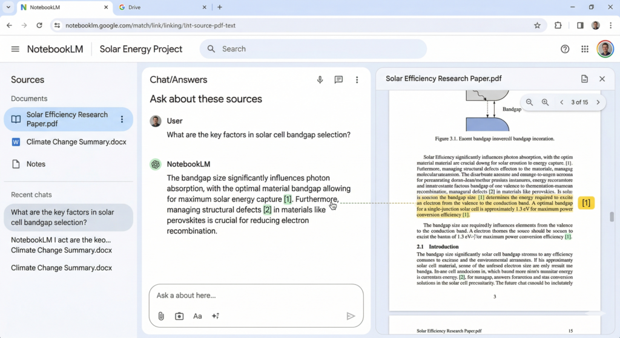This screenshot has height=338, width=620.
Task: Click the '3 of 15' page indicator
Action: (579, 102)
